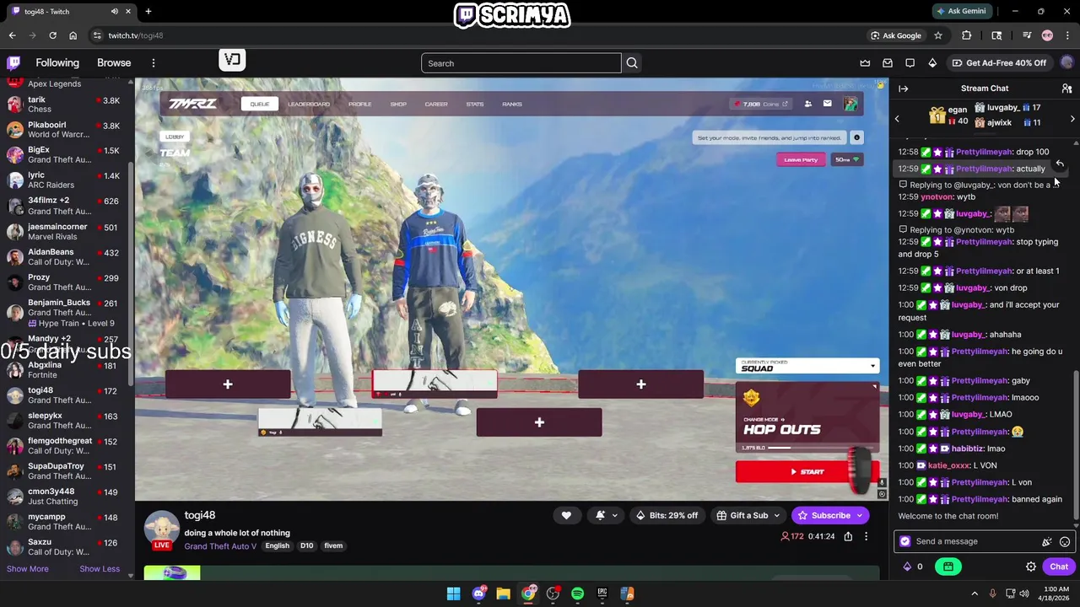The height and width of the screenshot is (607, 1080).
Task: Open the notifications inbox icon
Action: 888,63
